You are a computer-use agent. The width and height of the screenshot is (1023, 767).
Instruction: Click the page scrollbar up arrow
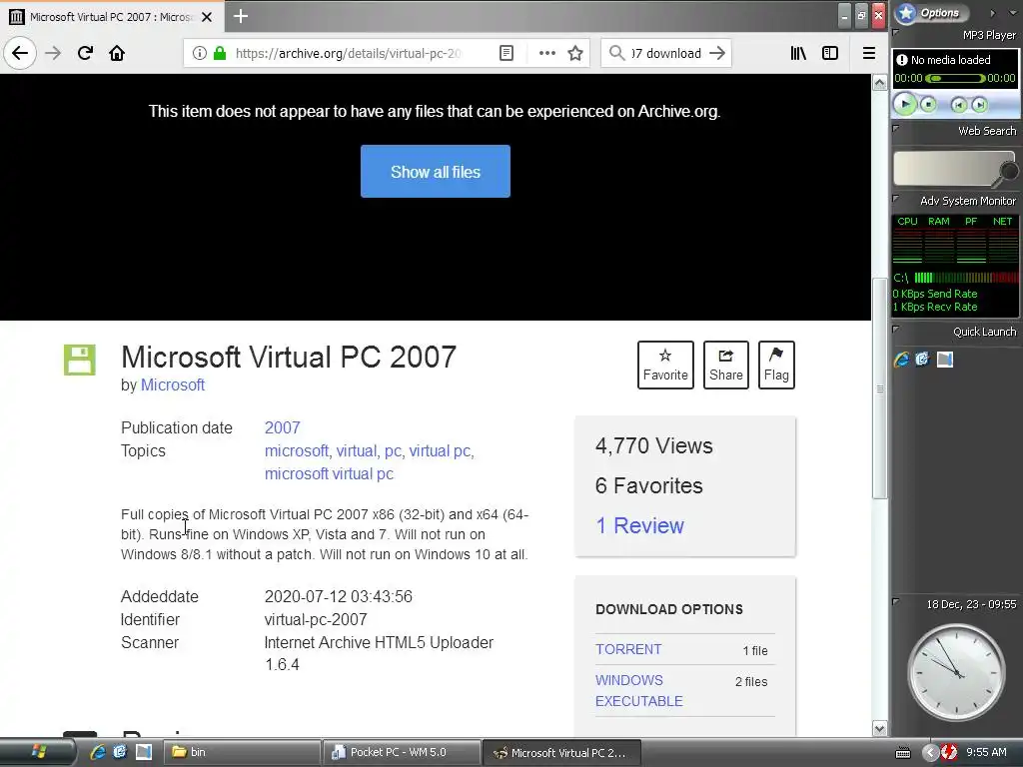coord(879,83)
